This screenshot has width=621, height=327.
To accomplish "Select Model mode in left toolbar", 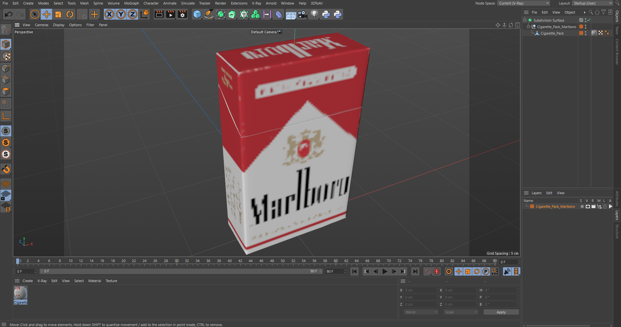I will [6, 44].
